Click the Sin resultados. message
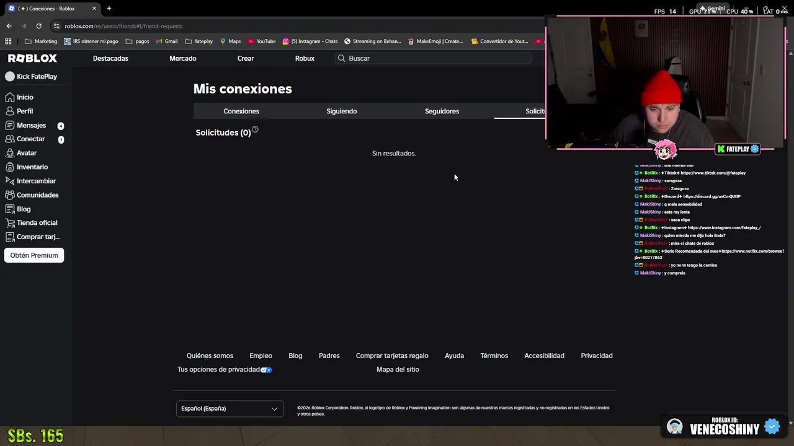The height and width of the screenshot is (446, 794). pos(394,153)
